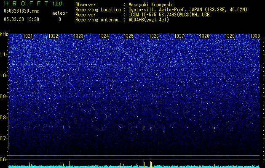Click the gray vertical bar beside 0.8 kHz
The height and width of the screenshot is (168, 265).
click(x=8, y=131)
